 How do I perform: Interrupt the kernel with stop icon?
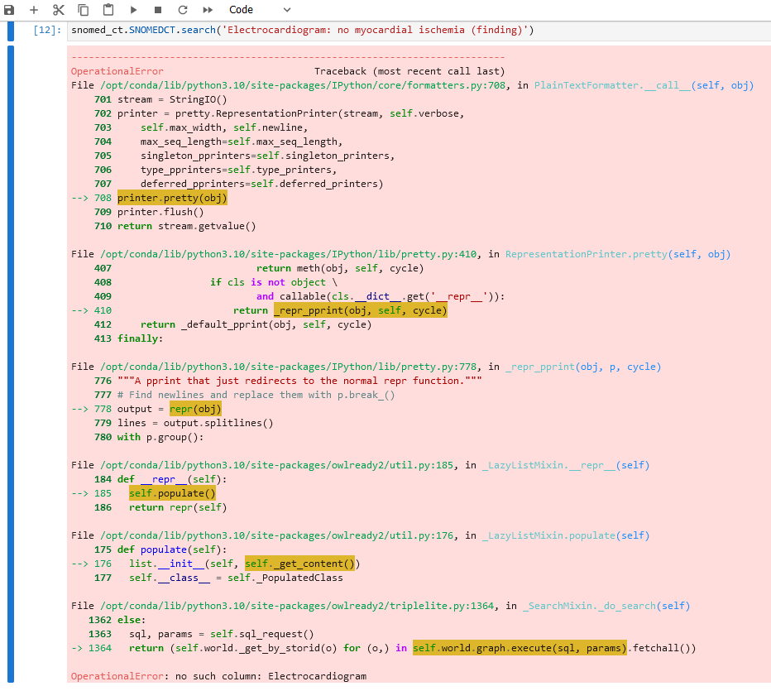[x=158, y=10]
